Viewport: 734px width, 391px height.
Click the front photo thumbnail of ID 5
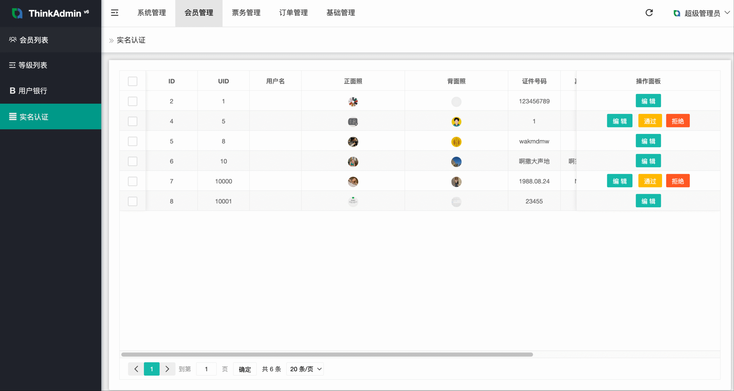click(353, 142)
